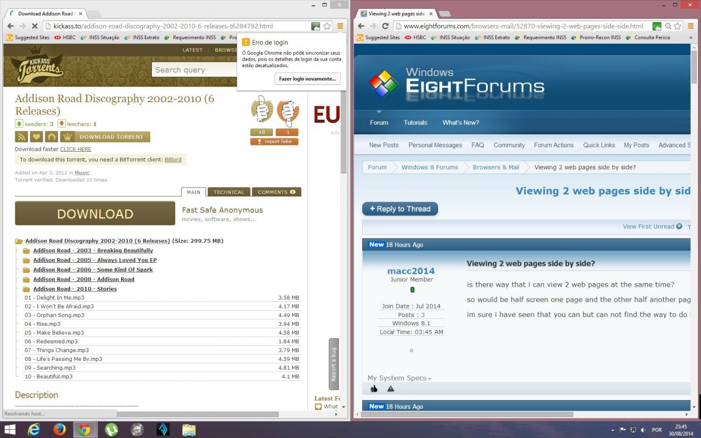Open HSBC bookmark in left window
The width and height of the screenshot is (701, 438).
65,37
